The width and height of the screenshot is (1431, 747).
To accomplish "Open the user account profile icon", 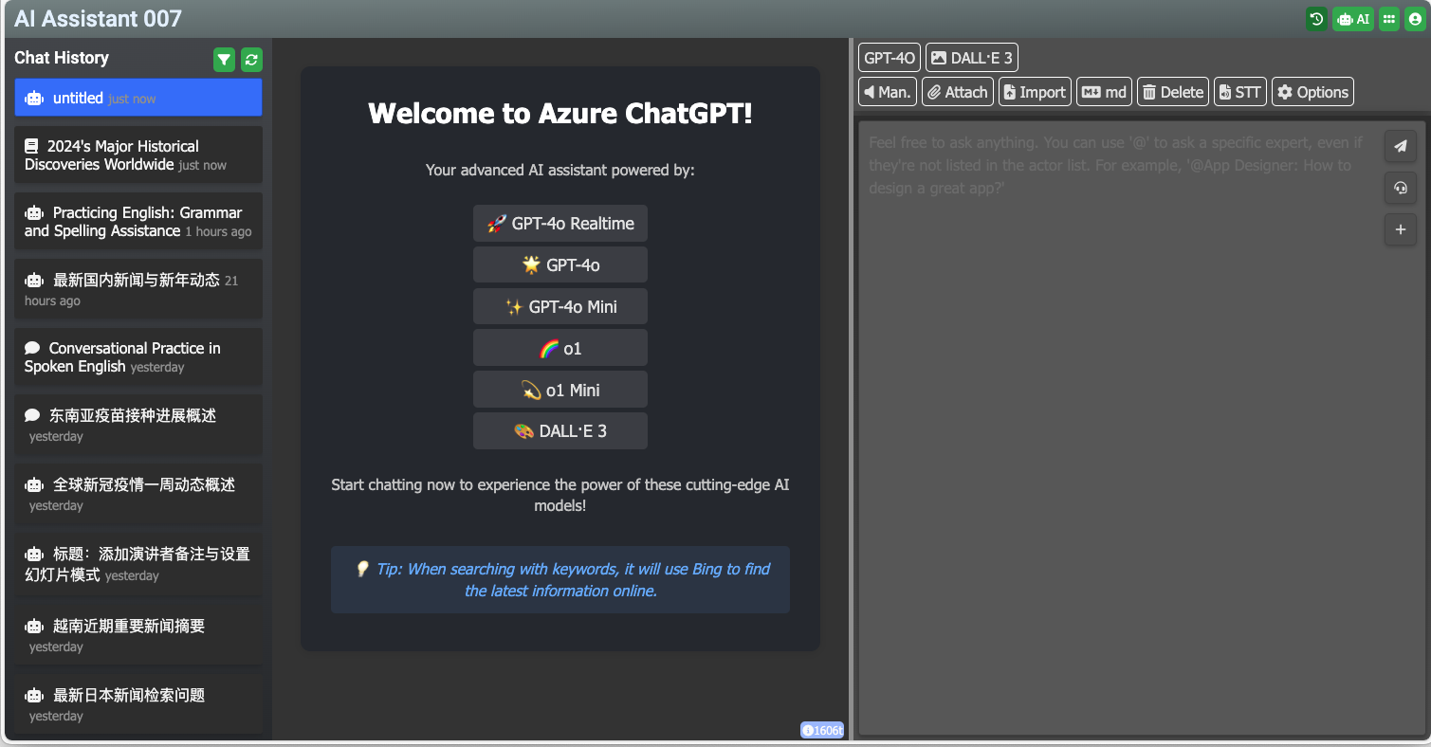I will click(1415, 19).
